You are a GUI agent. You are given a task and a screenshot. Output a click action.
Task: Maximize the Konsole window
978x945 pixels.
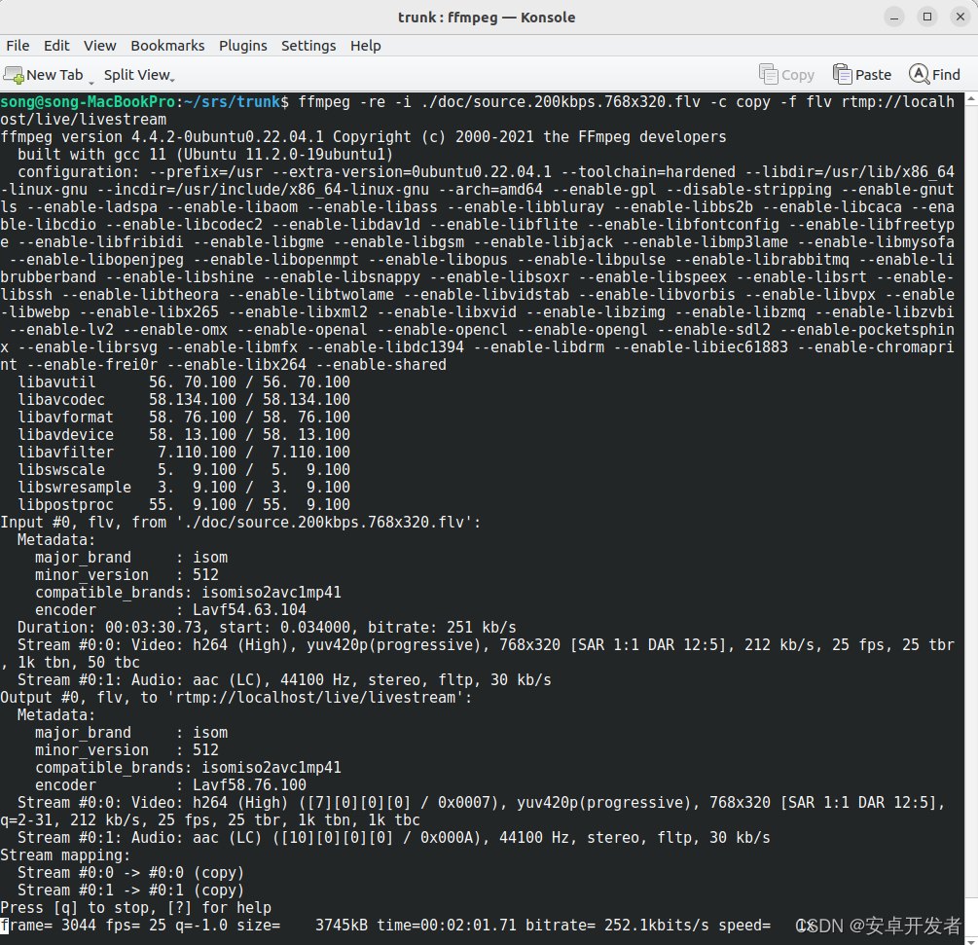click(x=927, y=17)
